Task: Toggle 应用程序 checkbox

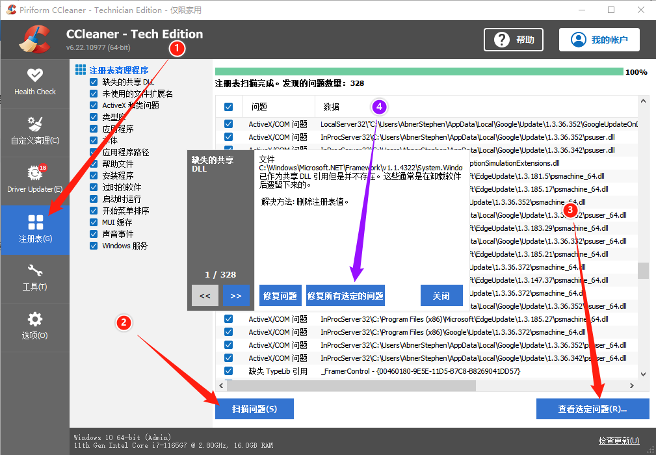Action: tap(94, 129)
